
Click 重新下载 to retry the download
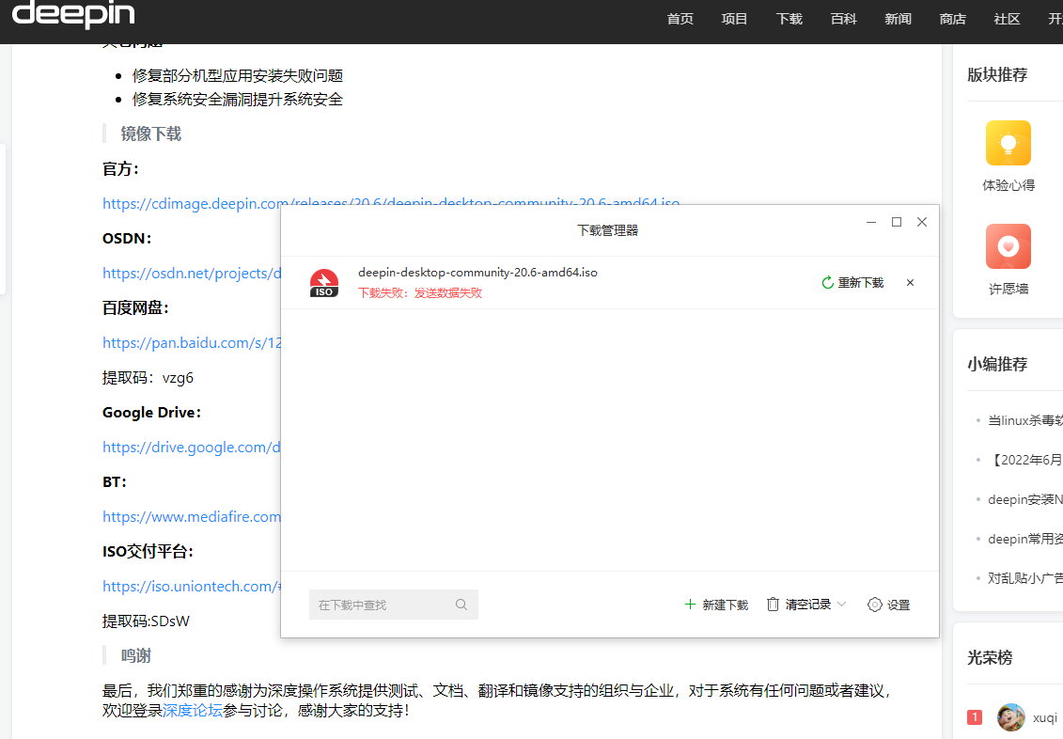[x=852, y=283]
